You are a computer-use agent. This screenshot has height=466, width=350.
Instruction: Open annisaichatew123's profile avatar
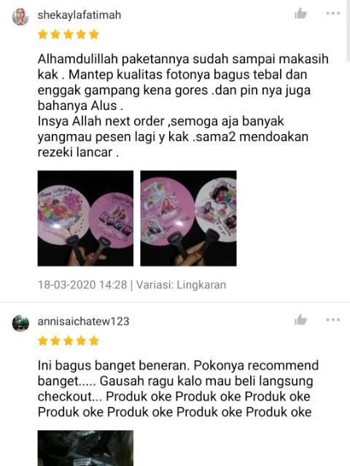[x=20, y=323]
